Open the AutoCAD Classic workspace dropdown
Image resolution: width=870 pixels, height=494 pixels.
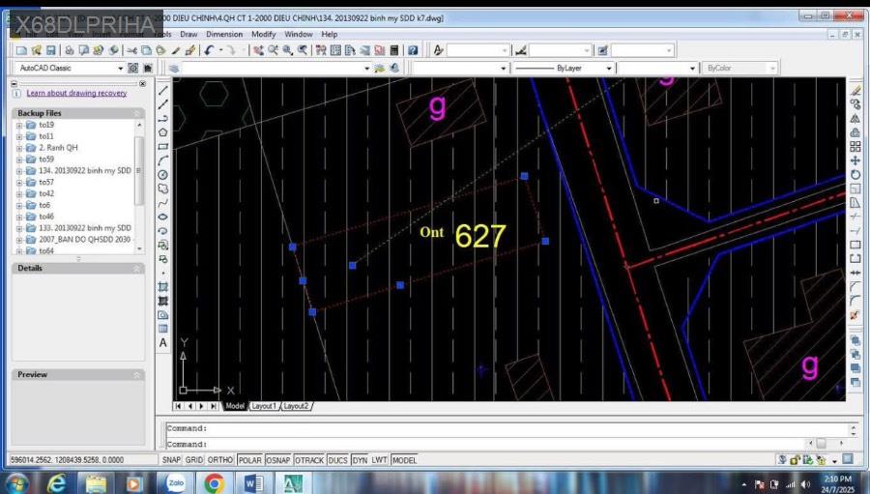pos(121,69)
